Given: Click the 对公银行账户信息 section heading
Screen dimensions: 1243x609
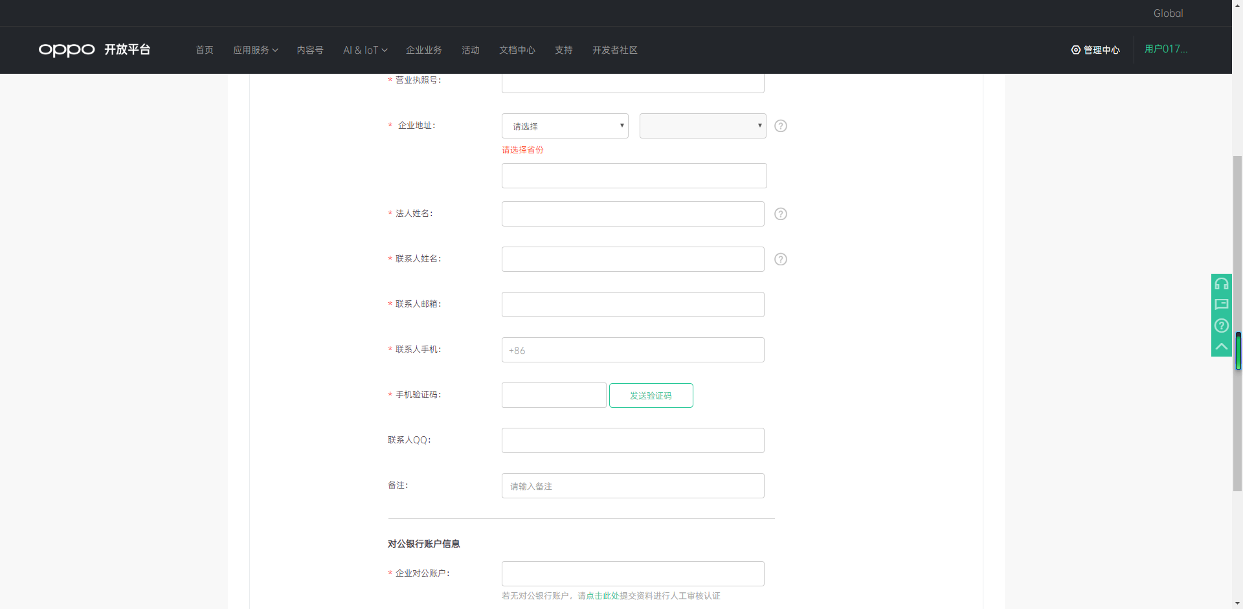Looking at the screenshot, I should click(x=424, y=544).
